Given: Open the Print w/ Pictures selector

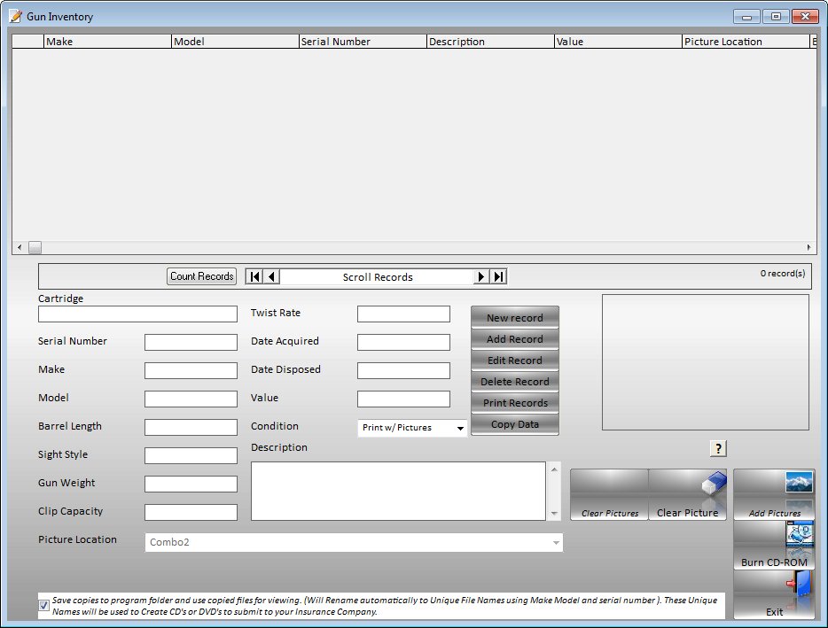Looking at the screenshot, I should [x=412, y=428].
